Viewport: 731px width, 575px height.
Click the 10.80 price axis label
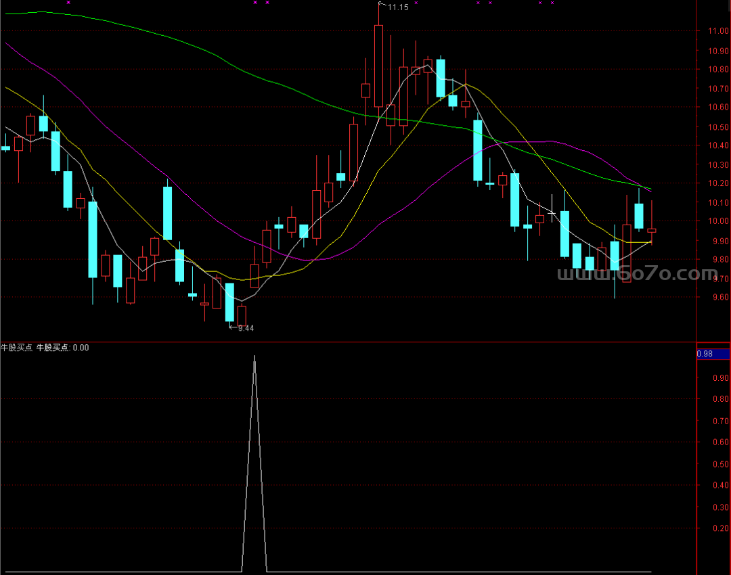point(718,69)
